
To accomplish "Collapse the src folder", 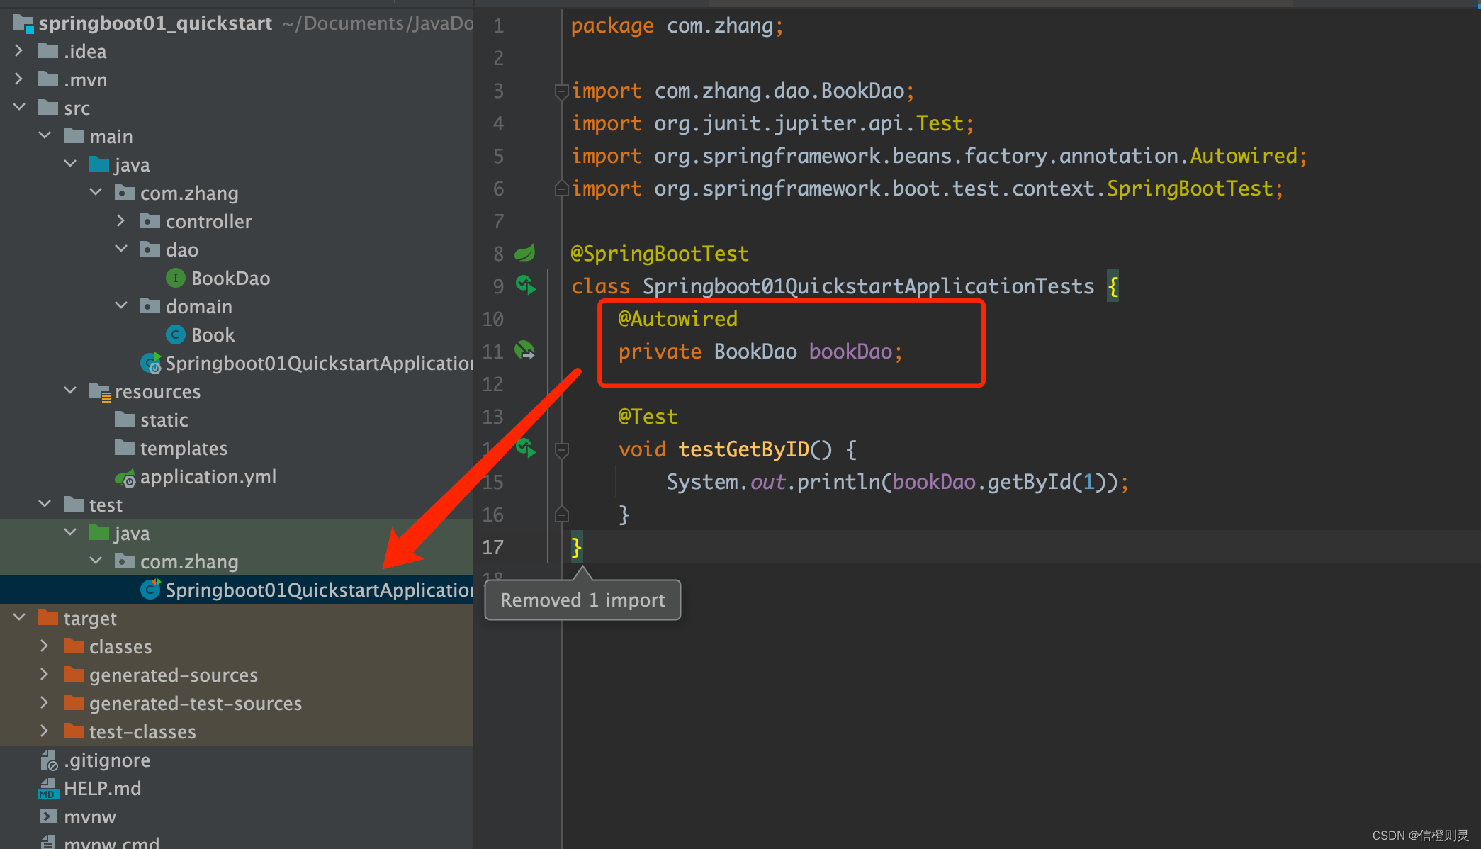I will point(19,108).
